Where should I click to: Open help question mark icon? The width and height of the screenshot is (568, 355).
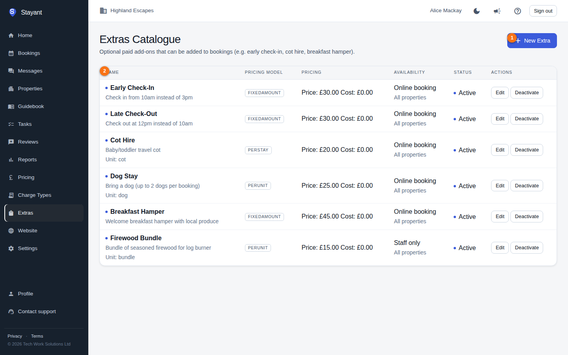tap(518, 11)
